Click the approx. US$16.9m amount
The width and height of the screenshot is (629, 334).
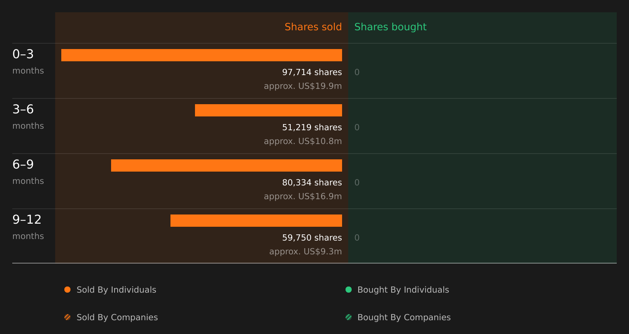point(303,196)
